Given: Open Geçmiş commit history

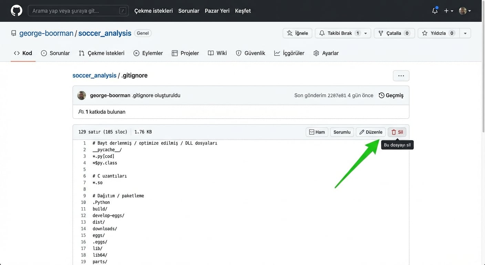Looking at the screenshot, I should (391, 95).
